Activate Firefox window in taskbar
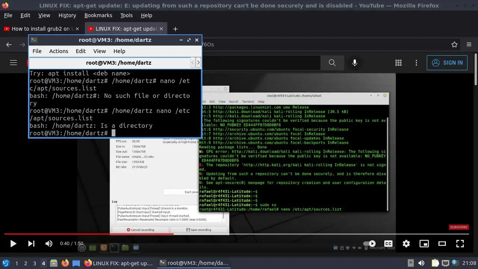This screenshot has height=269, width=478. coord(119,263)
